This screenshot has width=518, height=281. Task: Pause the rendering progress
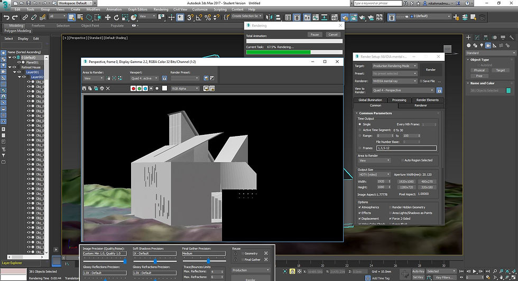pos(315,34)
